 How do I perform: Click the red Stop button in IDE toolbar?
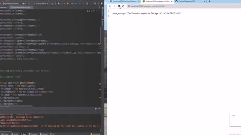click(x=68, y=3)
